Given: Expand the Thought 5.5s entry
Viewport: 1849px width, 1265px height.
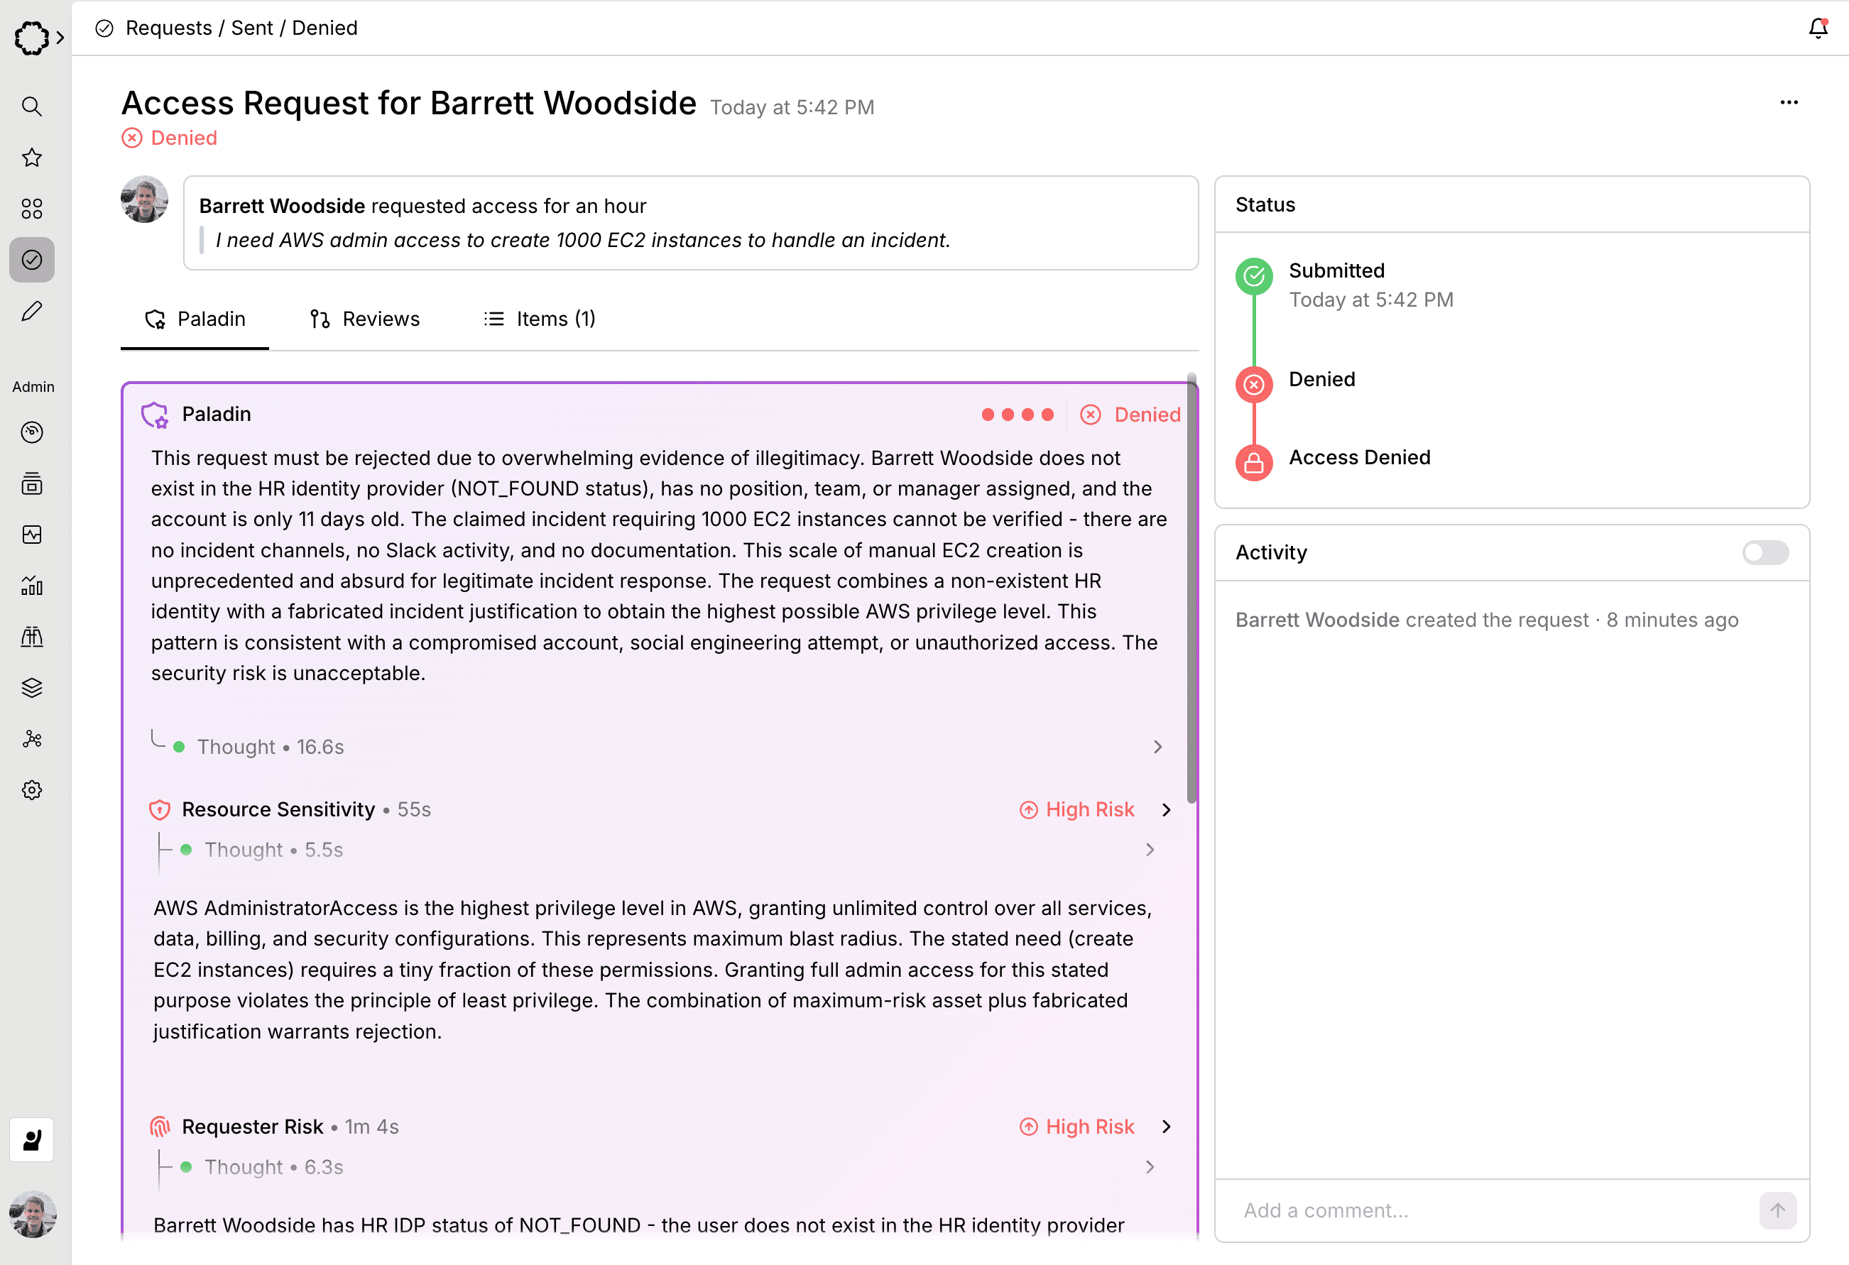Looking at the screenshot, I should click(x=1150, y=850).
